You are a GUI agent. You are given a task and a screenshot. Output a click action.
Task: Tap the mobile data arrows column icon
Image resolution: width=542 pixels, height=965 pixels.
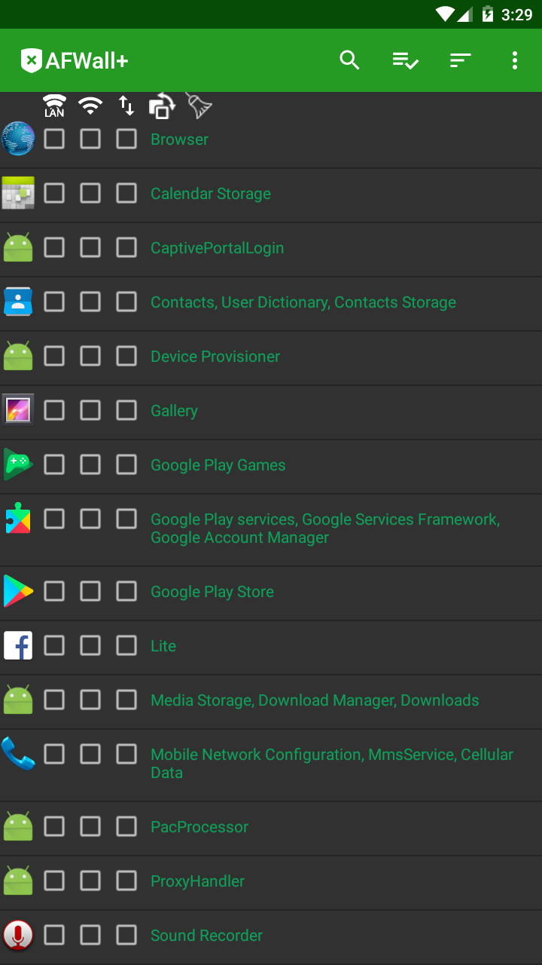pyautogui.click(x=126, y=106)
